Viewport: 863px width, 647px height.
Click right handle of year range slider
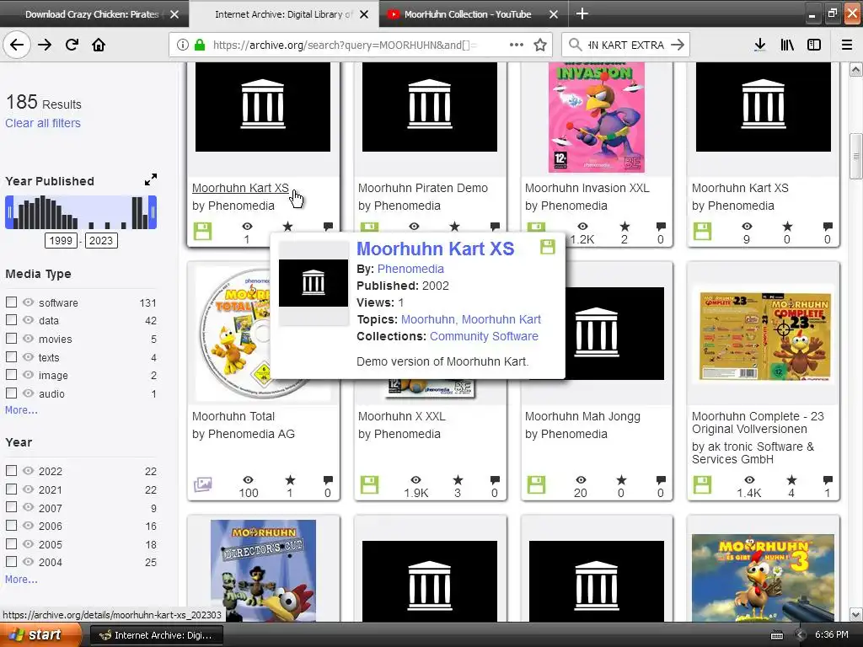pos(153,212)
